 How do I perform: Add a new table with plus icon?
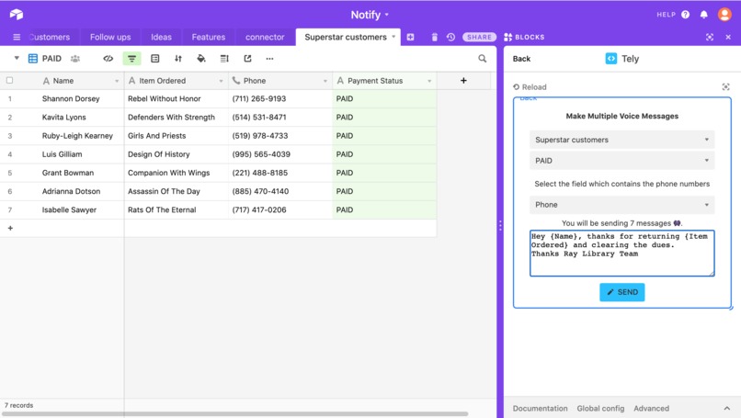point(410,37)
